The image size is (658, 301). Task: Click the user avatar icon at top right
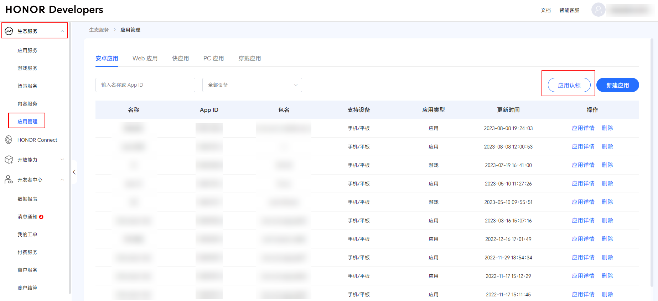click(599, 10)
